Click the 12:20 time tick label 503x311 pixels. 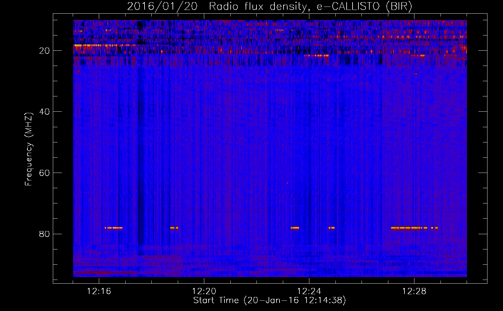204,291
